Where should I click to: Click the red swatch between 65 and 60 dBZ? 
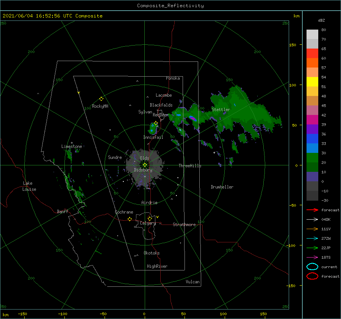coord(312,53)
